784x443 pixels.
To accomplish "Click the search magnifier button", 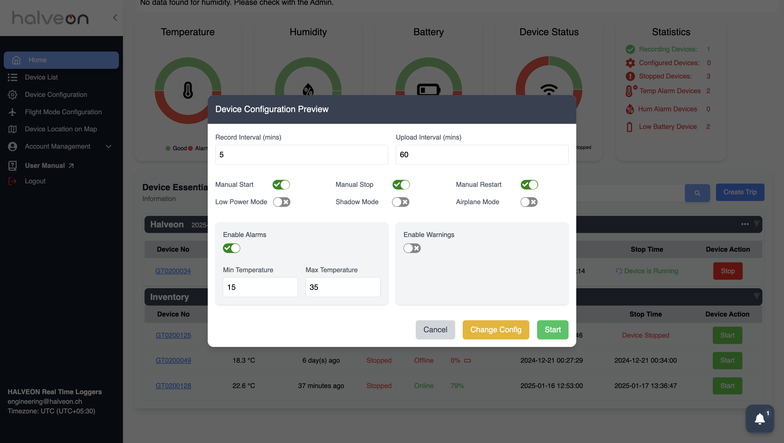I will point(697,193).
